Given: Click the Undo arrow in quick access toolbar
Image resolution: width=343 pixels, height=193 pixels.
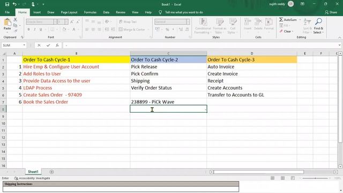Looking at the screenshot, I should pyautogui.click(x=14, y=4).
